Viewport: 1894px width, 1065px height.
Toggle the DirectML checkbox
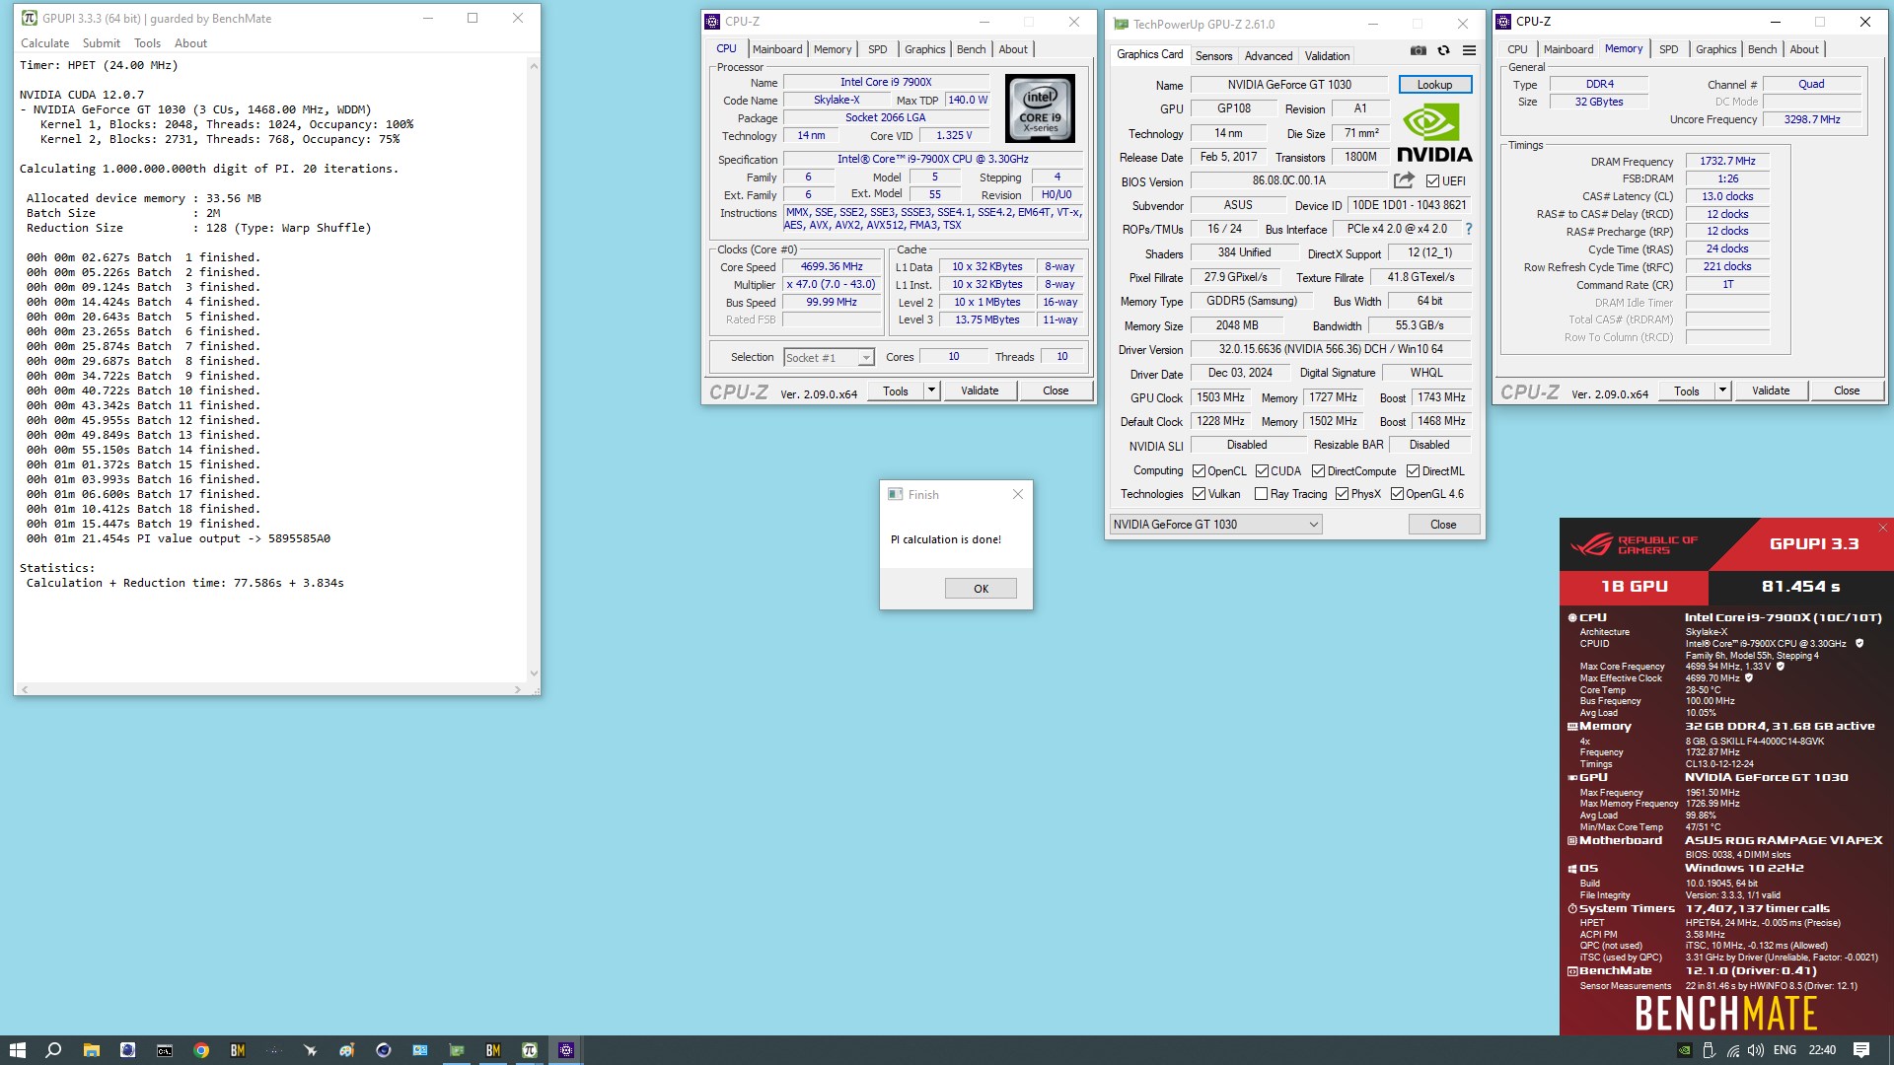pyautogui.click(x=1413, y=471)
